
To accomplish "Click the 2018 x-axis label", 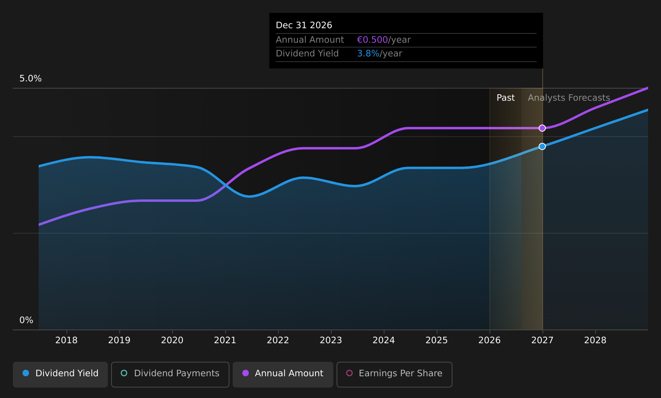I will tap(66, 340).
